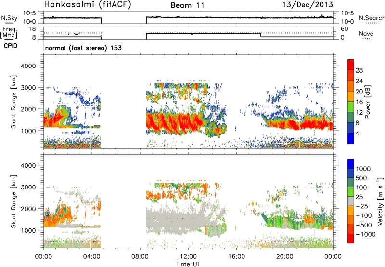Click the 12:00 time axis label

point(188,257)
